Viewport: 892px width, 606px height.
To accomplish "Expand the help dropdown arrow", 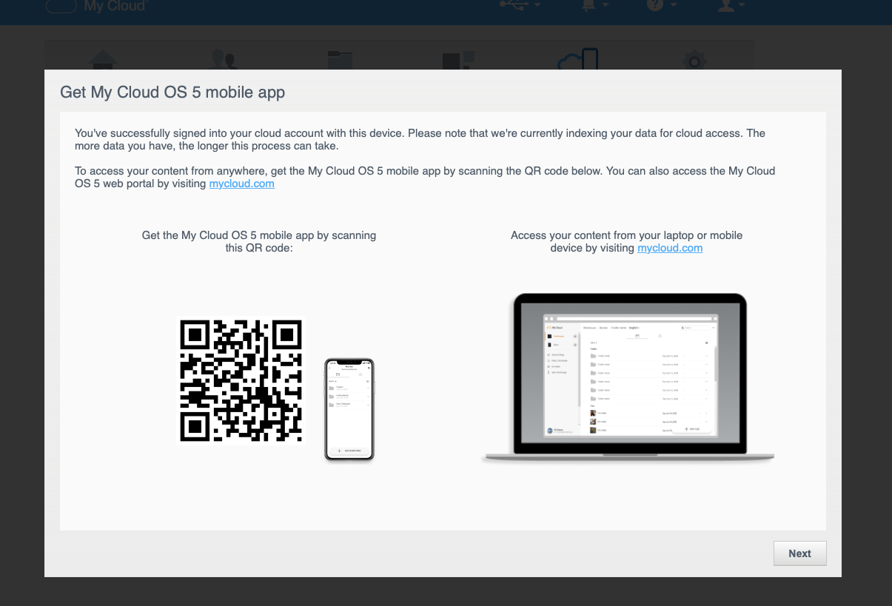I will (x=673, y=5).
